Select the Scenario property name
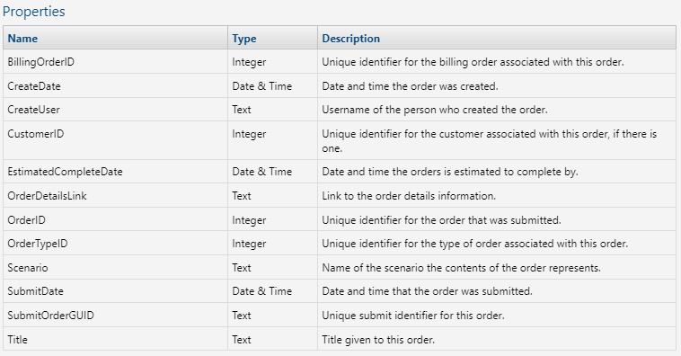The image size is (681, 356). (x=28, y=268)
